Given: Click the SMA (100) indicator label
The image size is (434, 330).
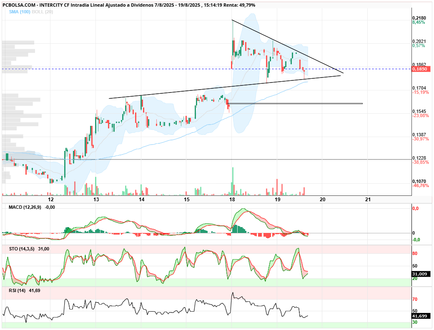Looking at the screenshot, I should tap(20, 12).
